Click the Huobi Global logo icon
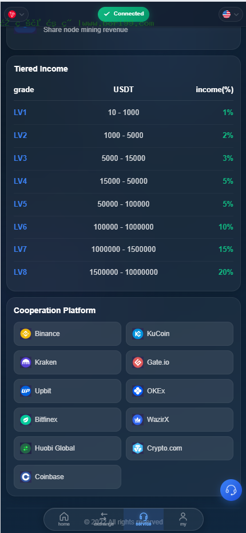Viewport: 246px width, 533px height. point(26,448)
